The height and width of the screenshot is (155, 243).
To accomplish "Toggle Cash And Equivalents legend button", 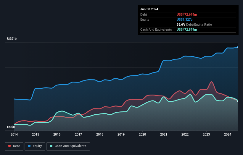I will point(68,146).
